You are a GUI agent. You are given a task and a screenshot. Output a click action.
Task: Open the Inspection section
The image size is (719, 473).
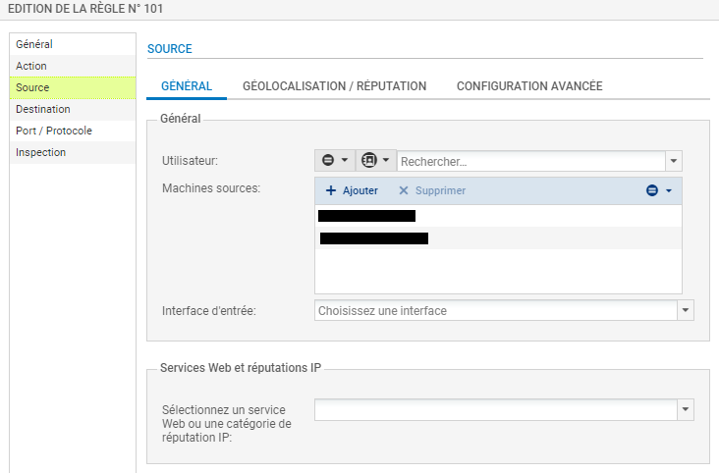click(73, 152)
